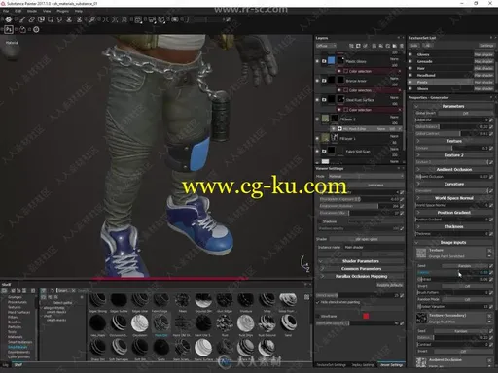Image resolution: width=498 pixels, height=373 pixels.
Task: Adjust the Global Contrast slider
Action: (x=451, y=134)
